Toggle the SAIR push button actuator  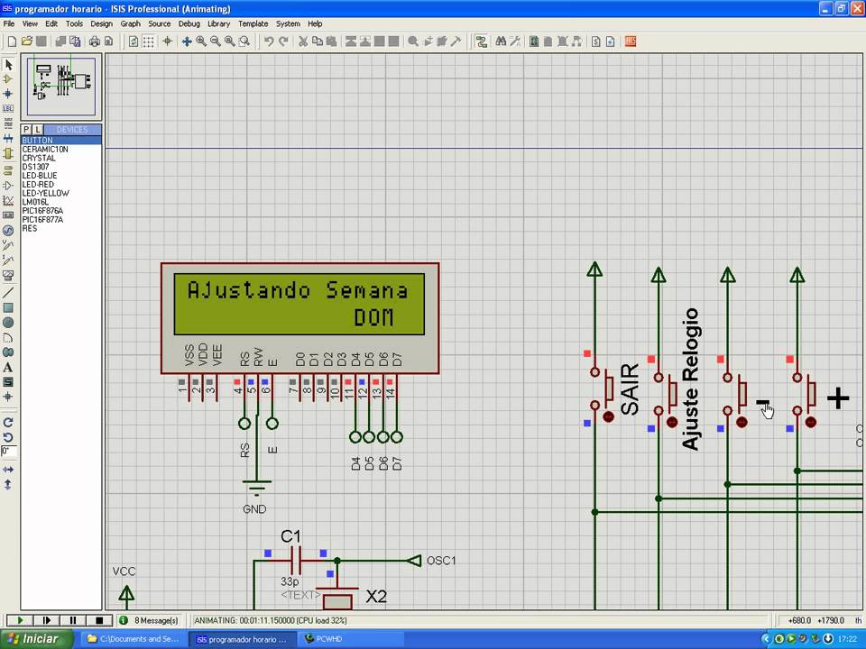click(608, 416)
